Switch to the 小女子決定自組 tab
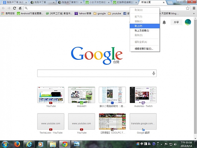 pos(98,2)
